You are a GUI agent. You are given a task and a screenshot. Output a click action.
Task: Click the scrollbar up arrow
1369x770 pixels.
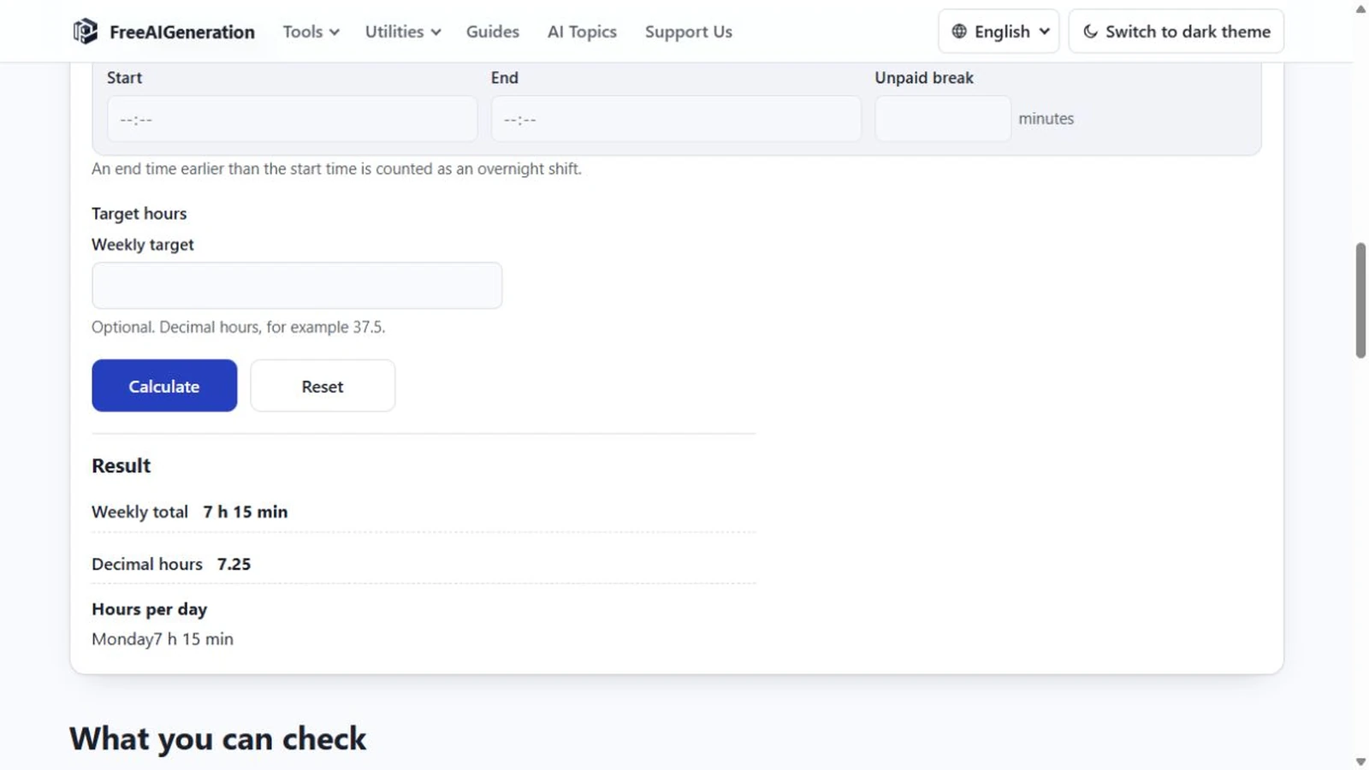point(1360,9)
